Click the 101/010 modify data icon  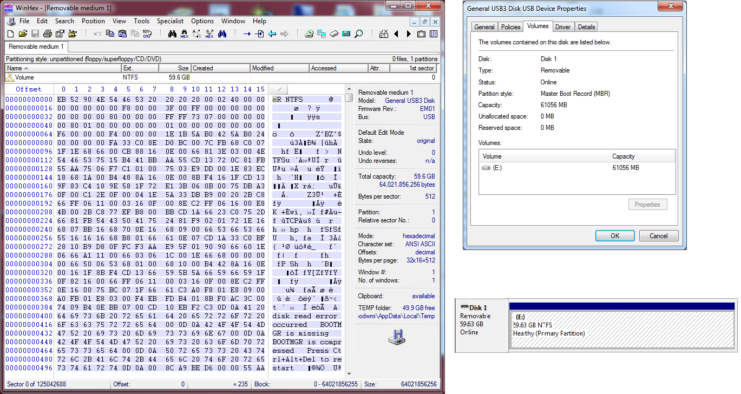click(147, 34)
